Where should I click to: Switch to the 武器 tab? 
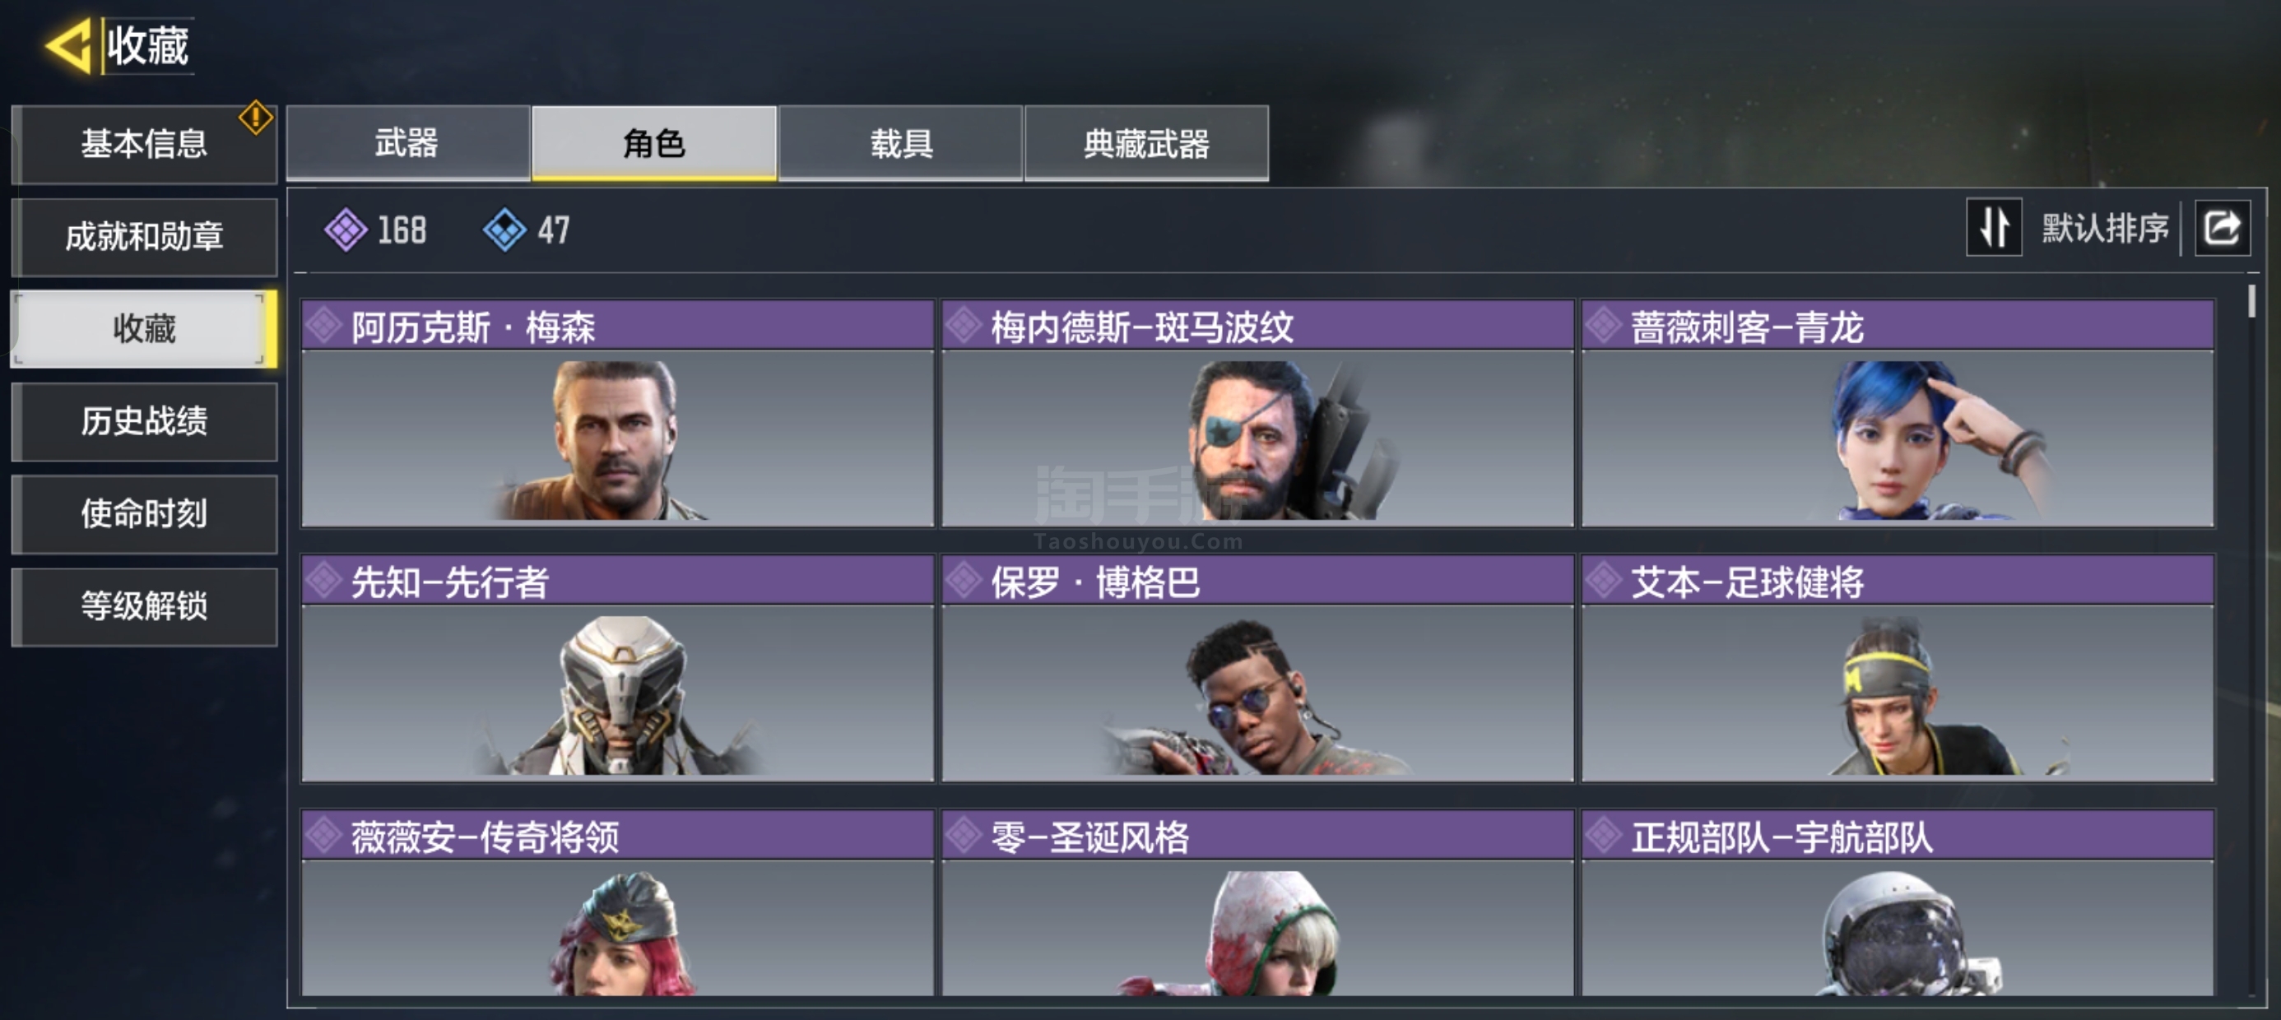[407, 143]
